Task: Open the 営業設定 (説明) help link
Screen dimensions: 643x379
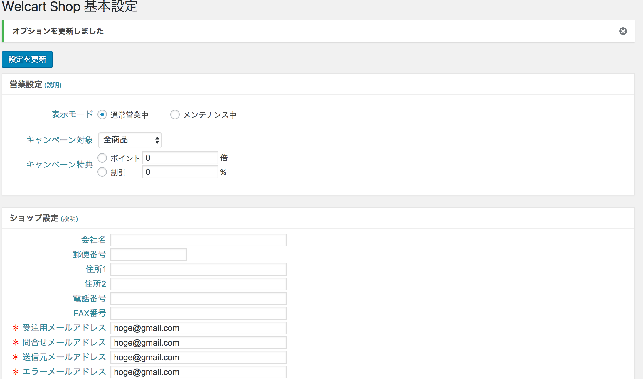Action: pyautogui.click(x=53, y=85)
